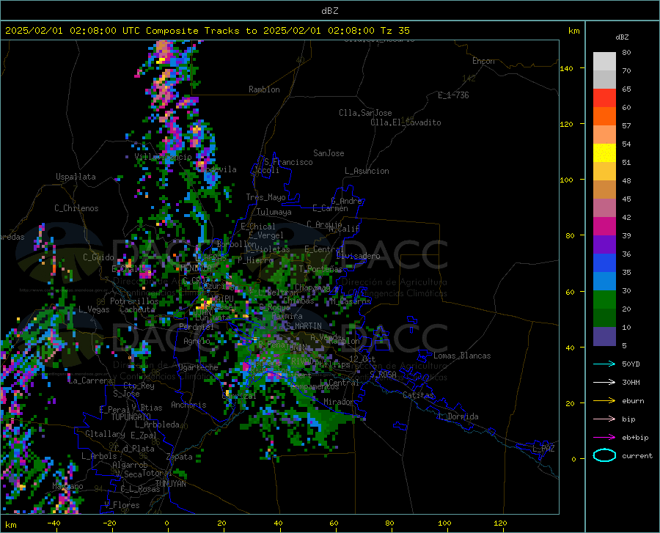Click the 'eb+bip' legend label
Viewport: 660px width, 533px height.
click(x=635, y=438)
